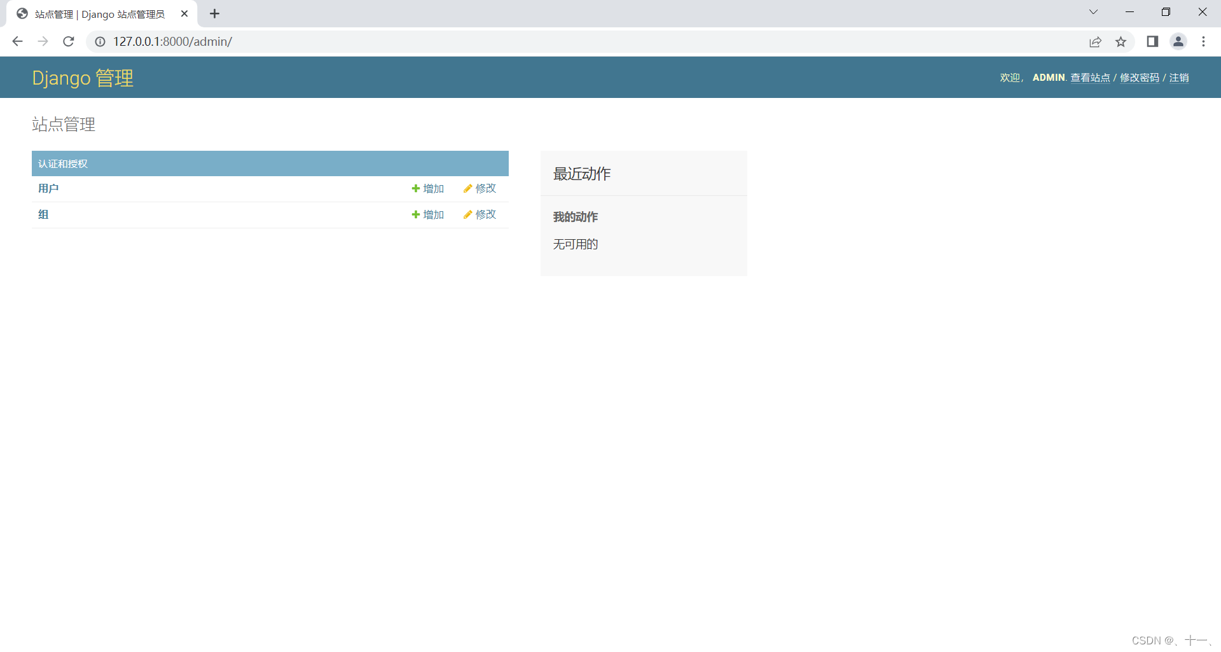Bookmark this tab with the star icon

click(1121, 42)
